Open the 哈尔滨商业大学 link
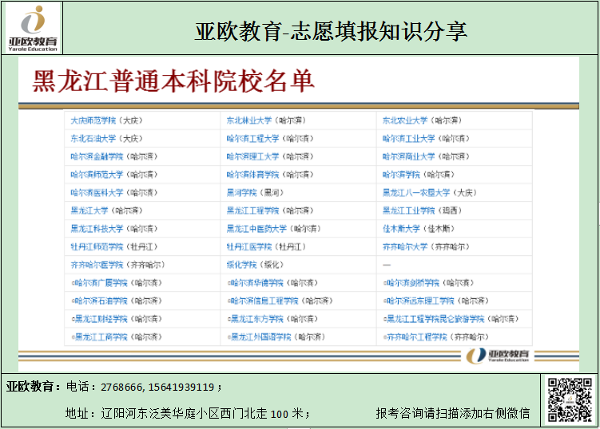Viewport: 600px width, 429px height. tap(409, 156)
